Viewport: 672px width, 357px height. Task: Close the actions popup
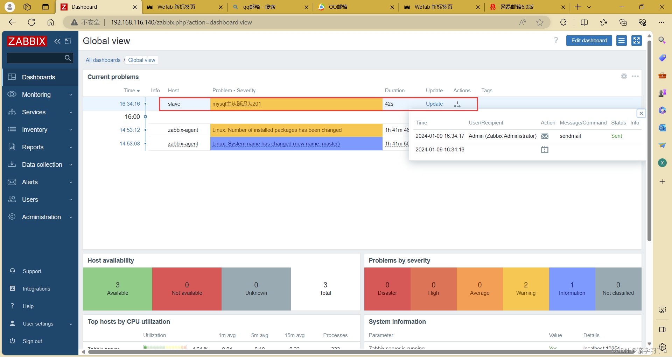click(641, 113)
